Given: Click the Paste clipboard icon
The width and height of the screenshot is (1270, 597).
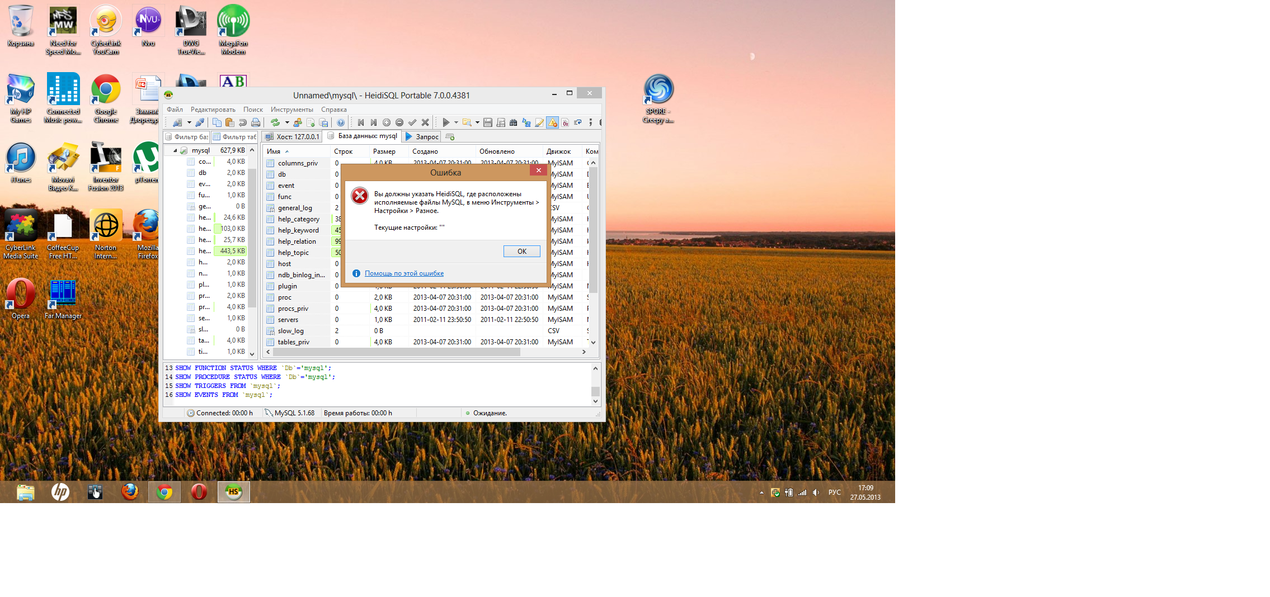Looking at the screenshot, I should [229, 122].
